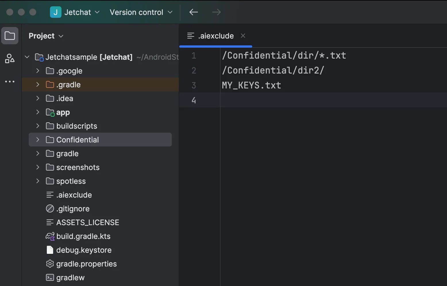This screenshot has height=286, width=447.
Task: Open the Jetchat project dropdown
Action: tap(78, 12)
